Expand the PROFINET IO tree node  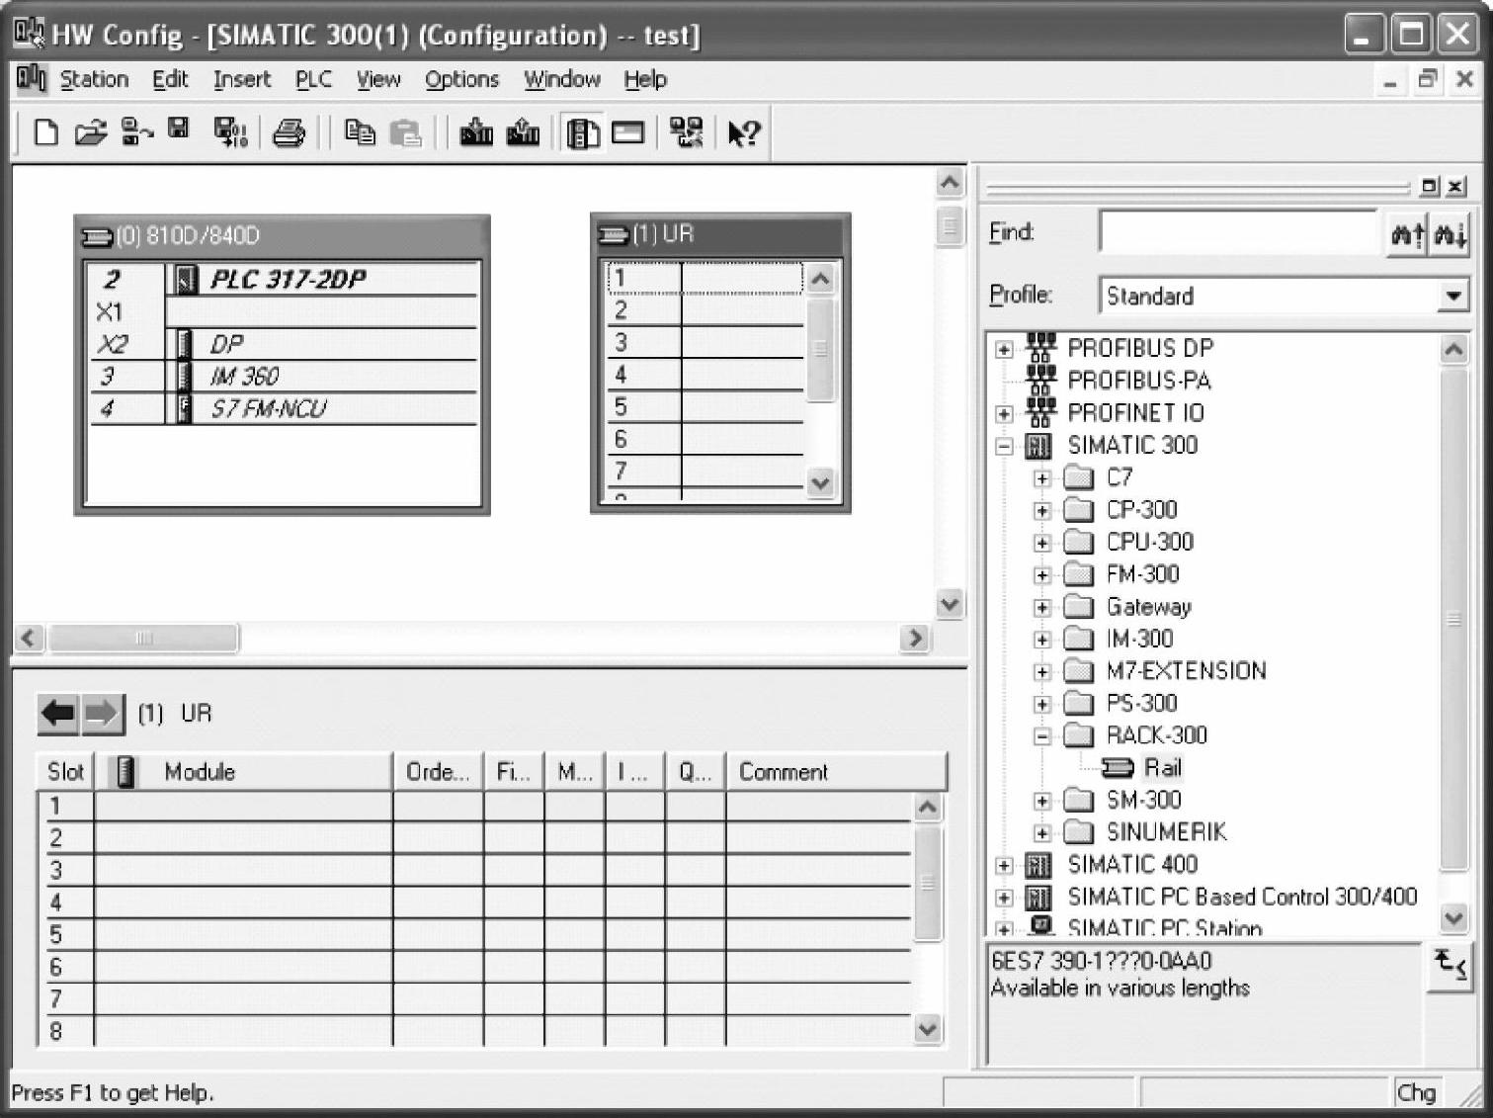coord(1004,413)
